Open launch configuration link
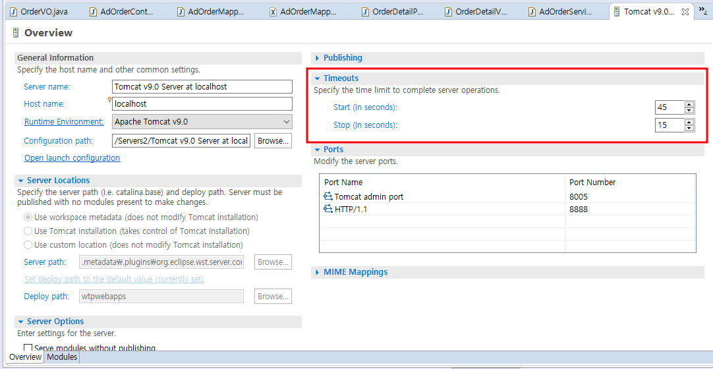The width and height of the screenshot is (713, 369). (72, 157)
